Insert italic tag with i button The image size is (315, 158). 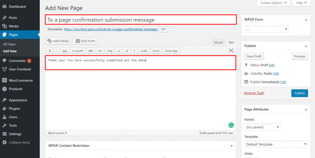(x=57, y=50)
